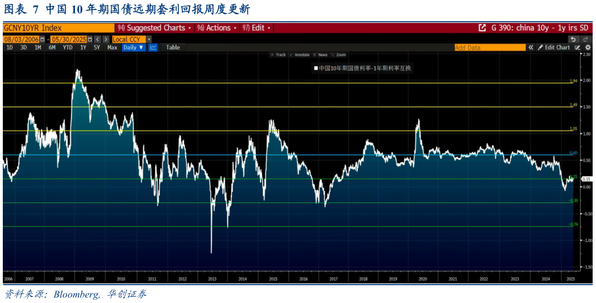Click the Edit Chart button
Screen dimensions: 596x303
[554, 48]
